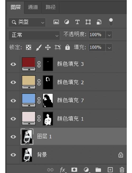The width and height of the screenshot is (132, 173).
Task: Hide the 颜色填充 3 layer
Action: tap(13, 64)
